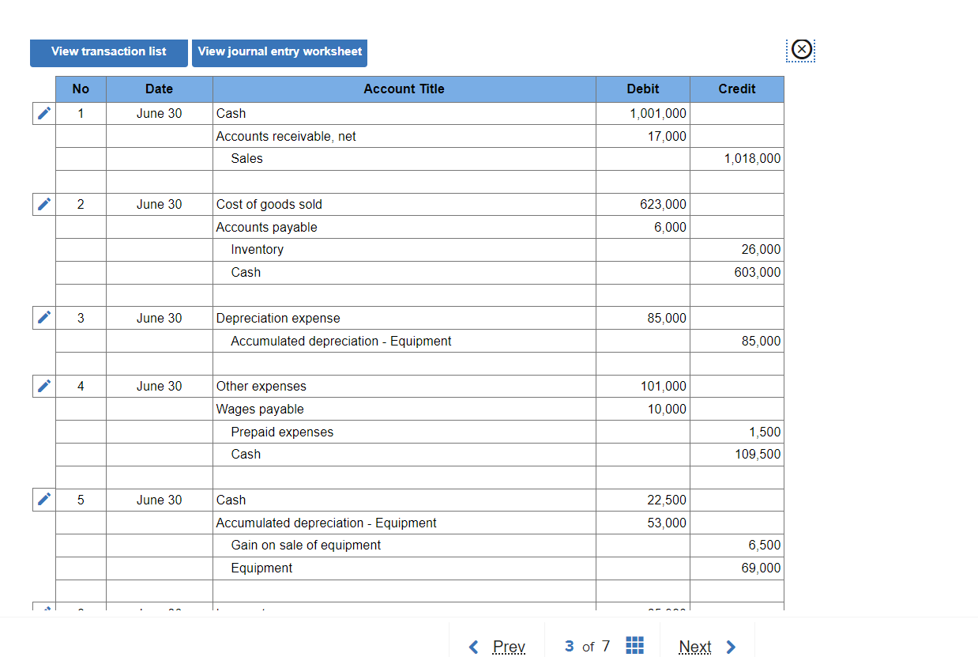This screenshot has width=978, height=657.
Task: Click the Inventory account title
Action: tap(257, 250)
